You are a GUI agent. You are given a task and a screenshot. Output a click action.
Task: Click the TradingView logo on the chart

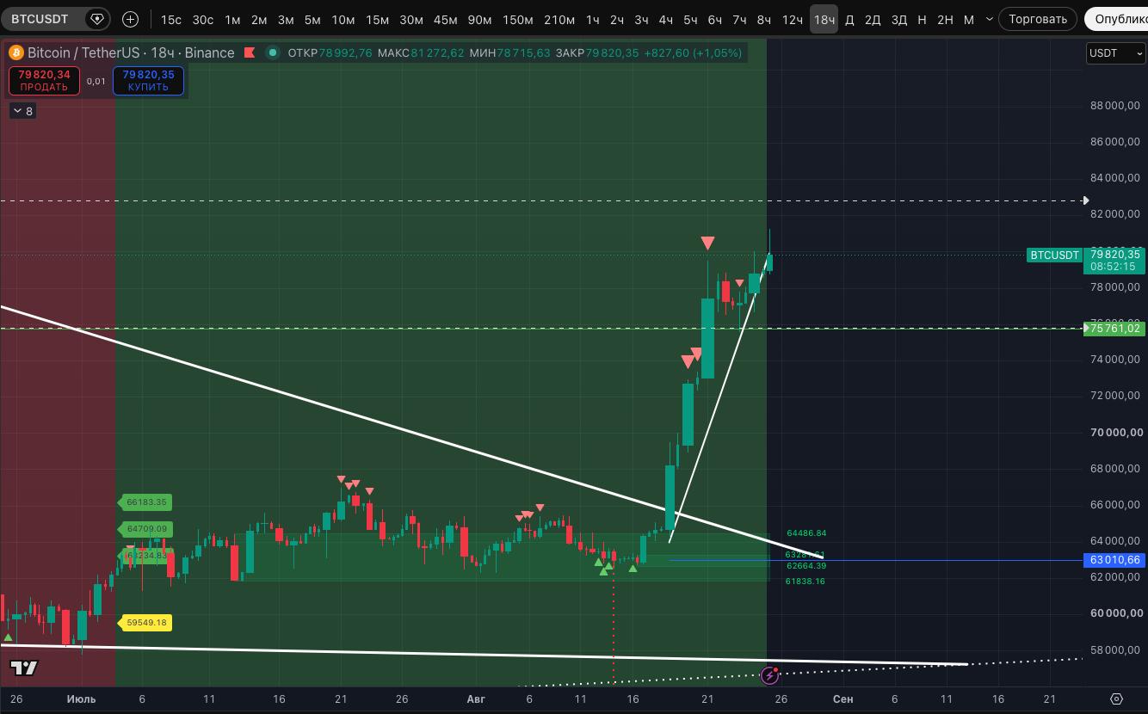(24, 668)
